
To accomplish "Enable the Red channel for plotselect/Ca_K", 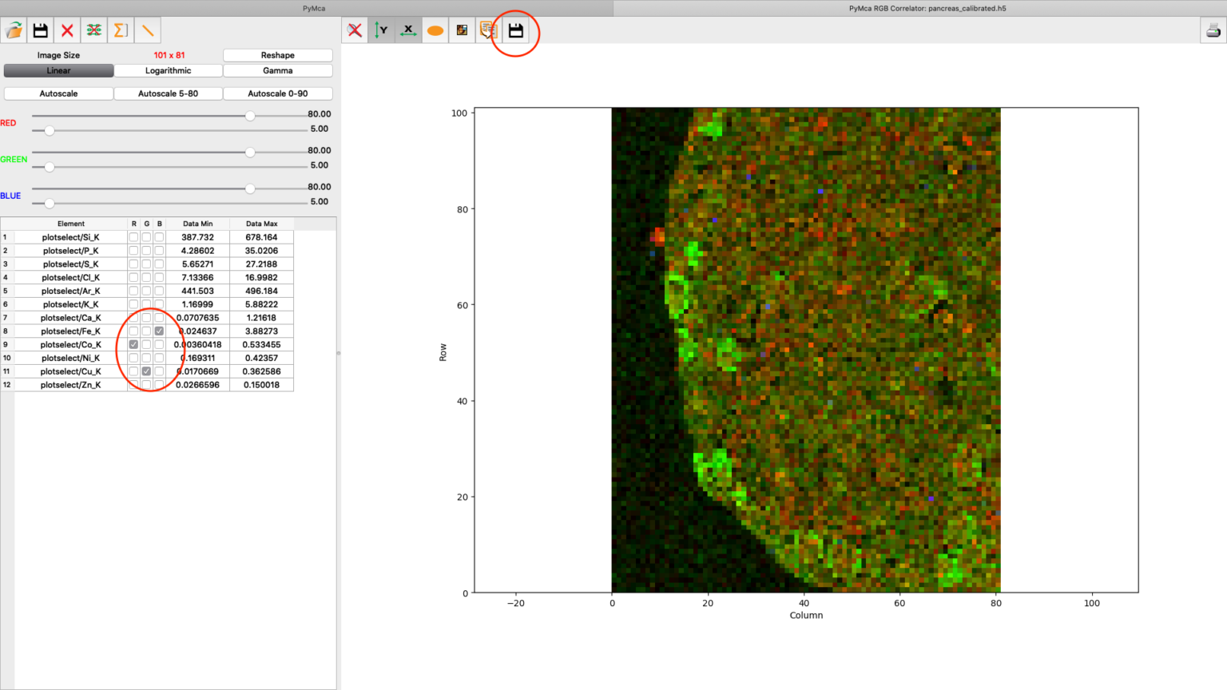I will [x=133, y=317].
